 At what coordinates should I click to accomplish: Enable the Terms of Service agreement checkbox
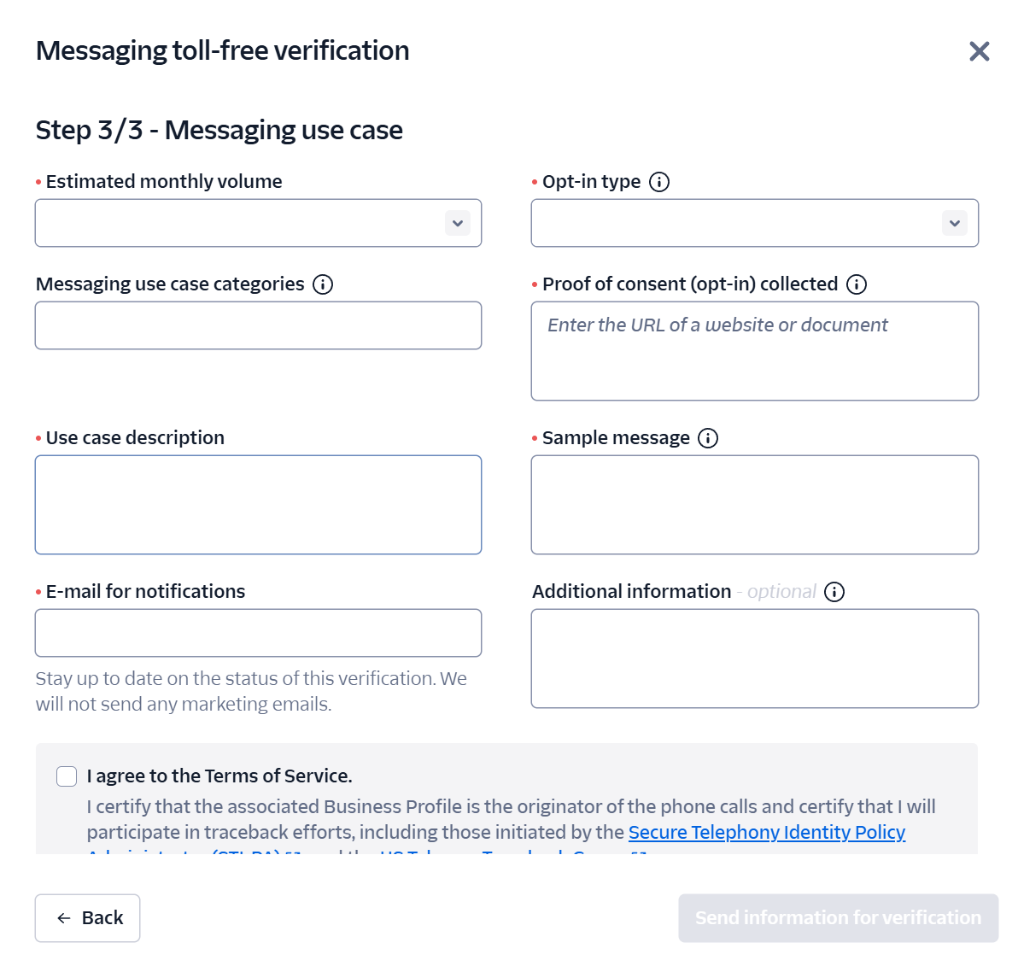coord(66,776)
